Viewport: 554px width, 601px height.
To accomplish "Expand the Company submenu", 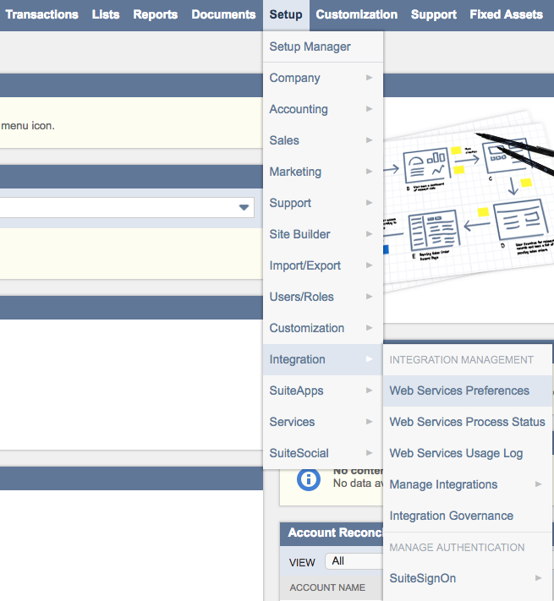I will 323,78.
